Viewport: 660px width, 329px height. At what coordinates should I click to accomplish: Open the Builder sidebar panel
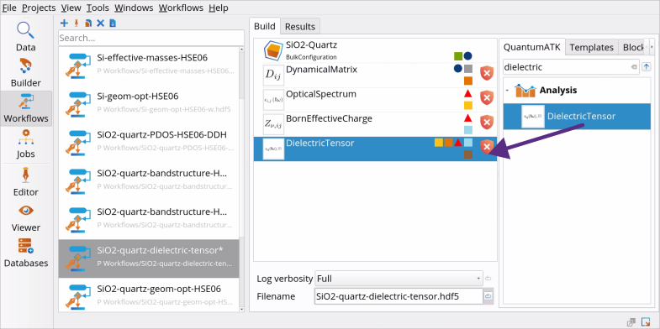(x=26, y=72)
